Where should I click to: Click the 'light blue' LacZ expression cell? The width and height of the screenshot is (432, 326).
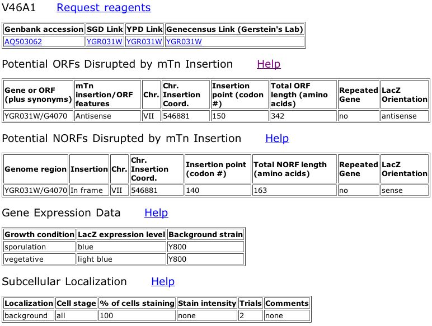point(121,259)
